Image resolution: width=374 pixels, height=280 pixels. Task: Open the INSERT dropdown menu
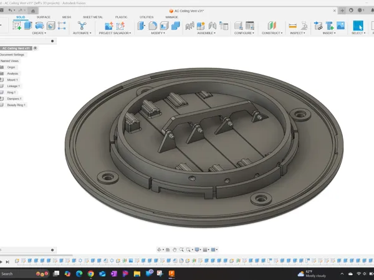point(329,33)
